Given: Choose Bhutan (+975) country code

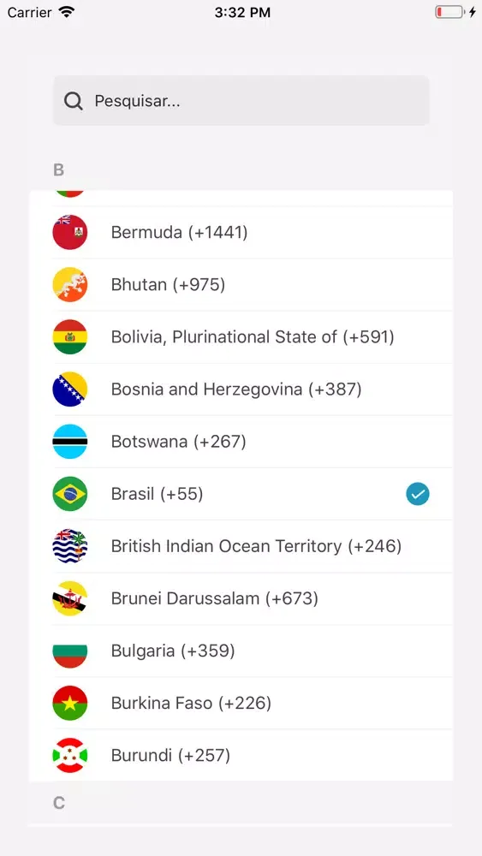Looking at the screenshot, I should point(241,284).
